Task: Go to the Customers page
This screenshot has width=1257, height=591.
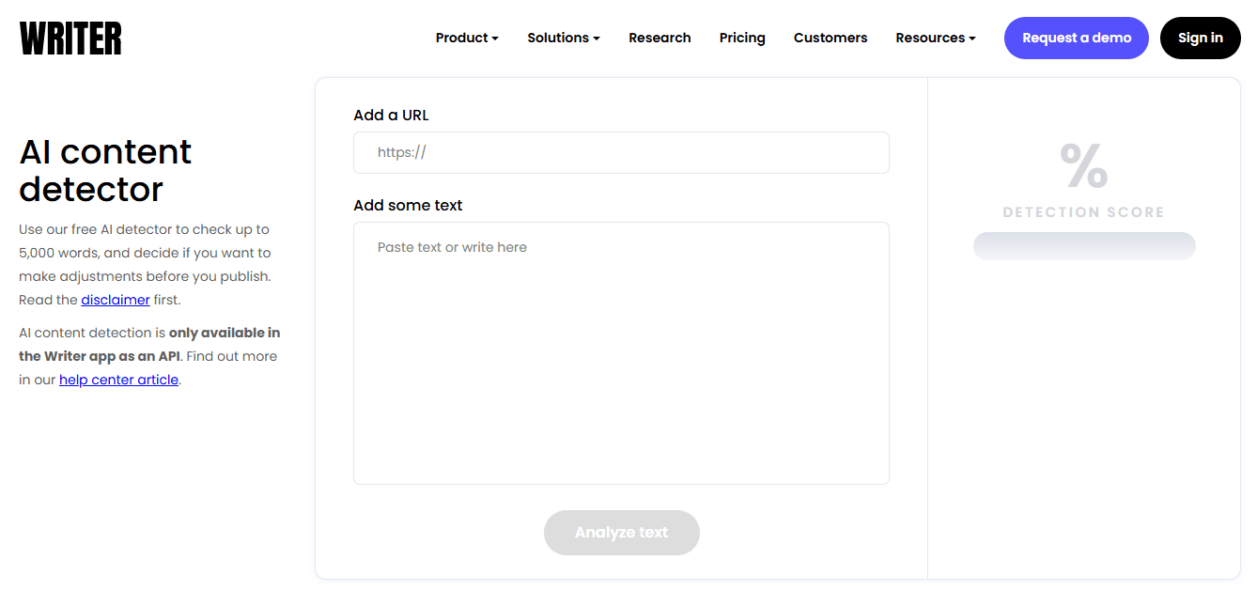Action: tap(830, 38)
